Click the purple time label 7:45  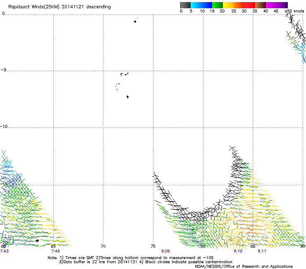tap(56, 251)
